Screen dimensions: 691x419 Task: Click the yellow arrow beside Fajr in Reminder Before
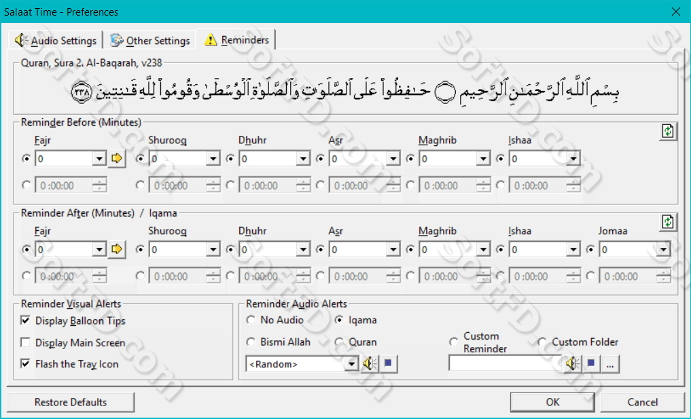[117, 159]
